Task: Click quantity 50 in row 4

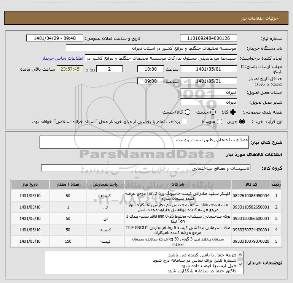Action: pos(68,230)
